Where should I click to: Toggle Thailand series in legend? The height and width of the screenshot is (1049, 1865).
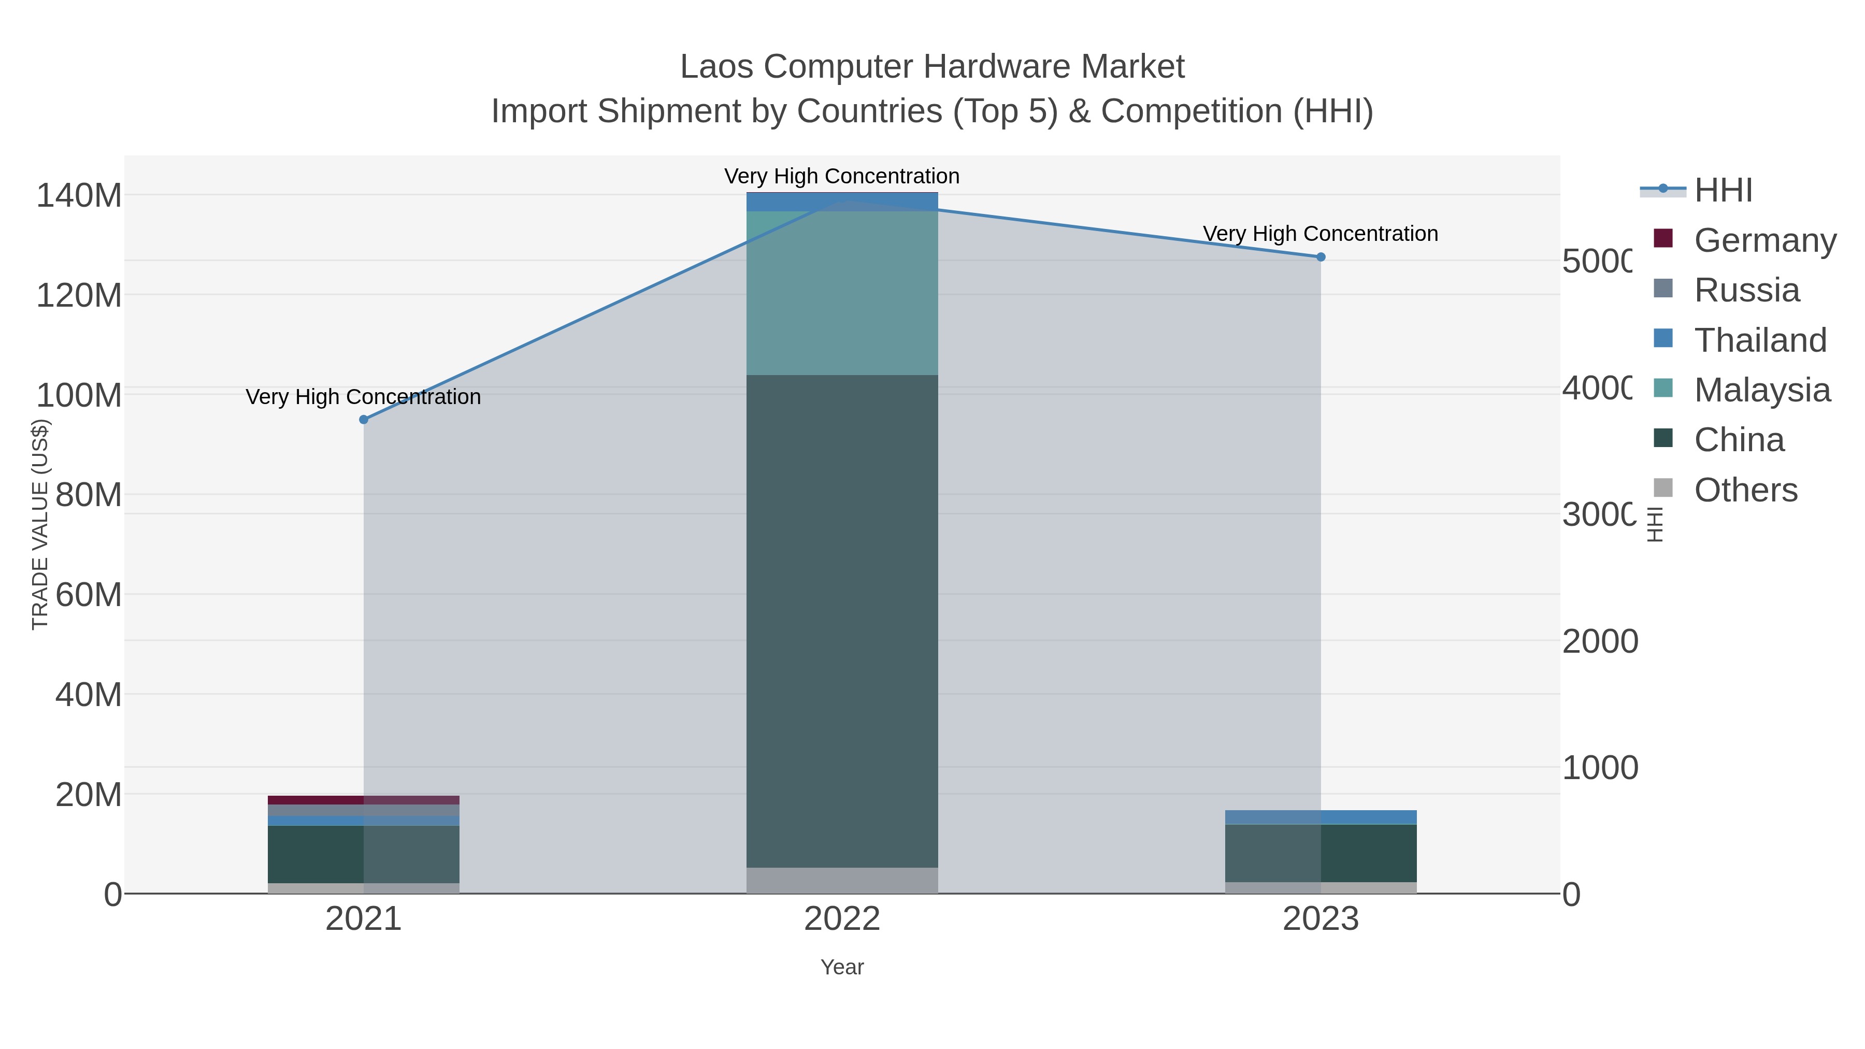[1741, 339]
